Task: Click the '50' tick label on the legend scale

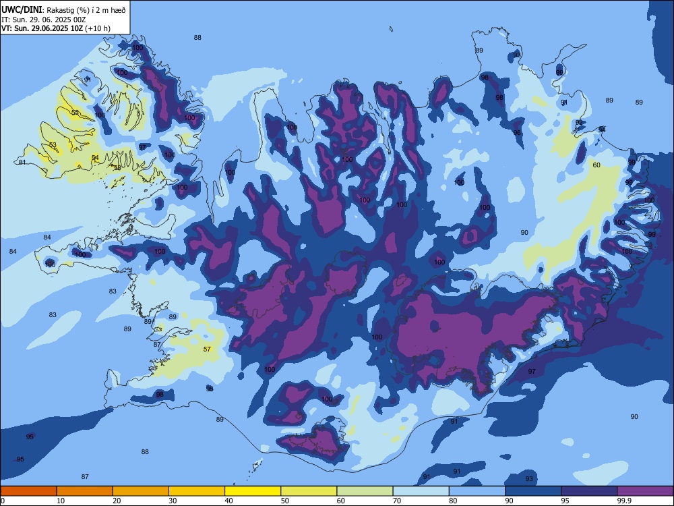Action: click(x=284, y=501)
